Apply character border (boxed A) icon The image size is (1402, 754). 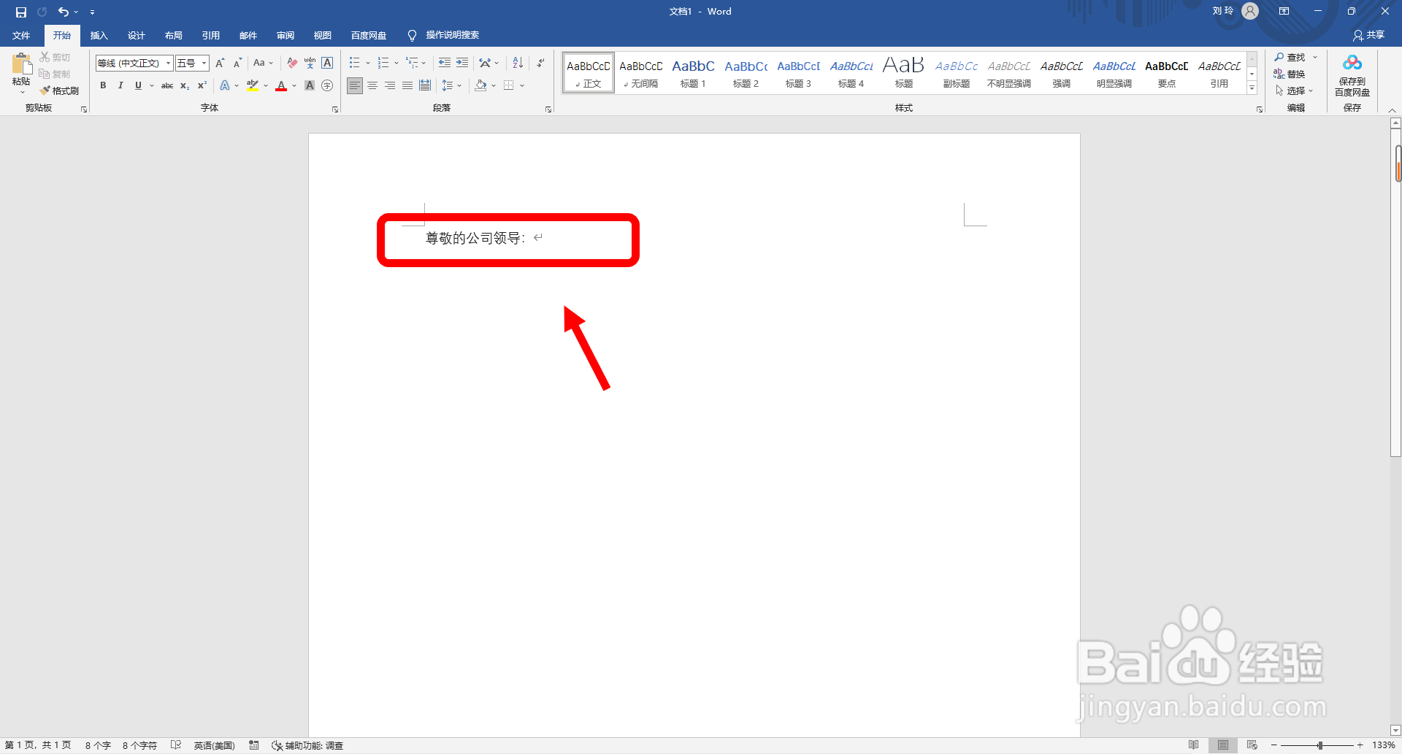click(327, 63)
